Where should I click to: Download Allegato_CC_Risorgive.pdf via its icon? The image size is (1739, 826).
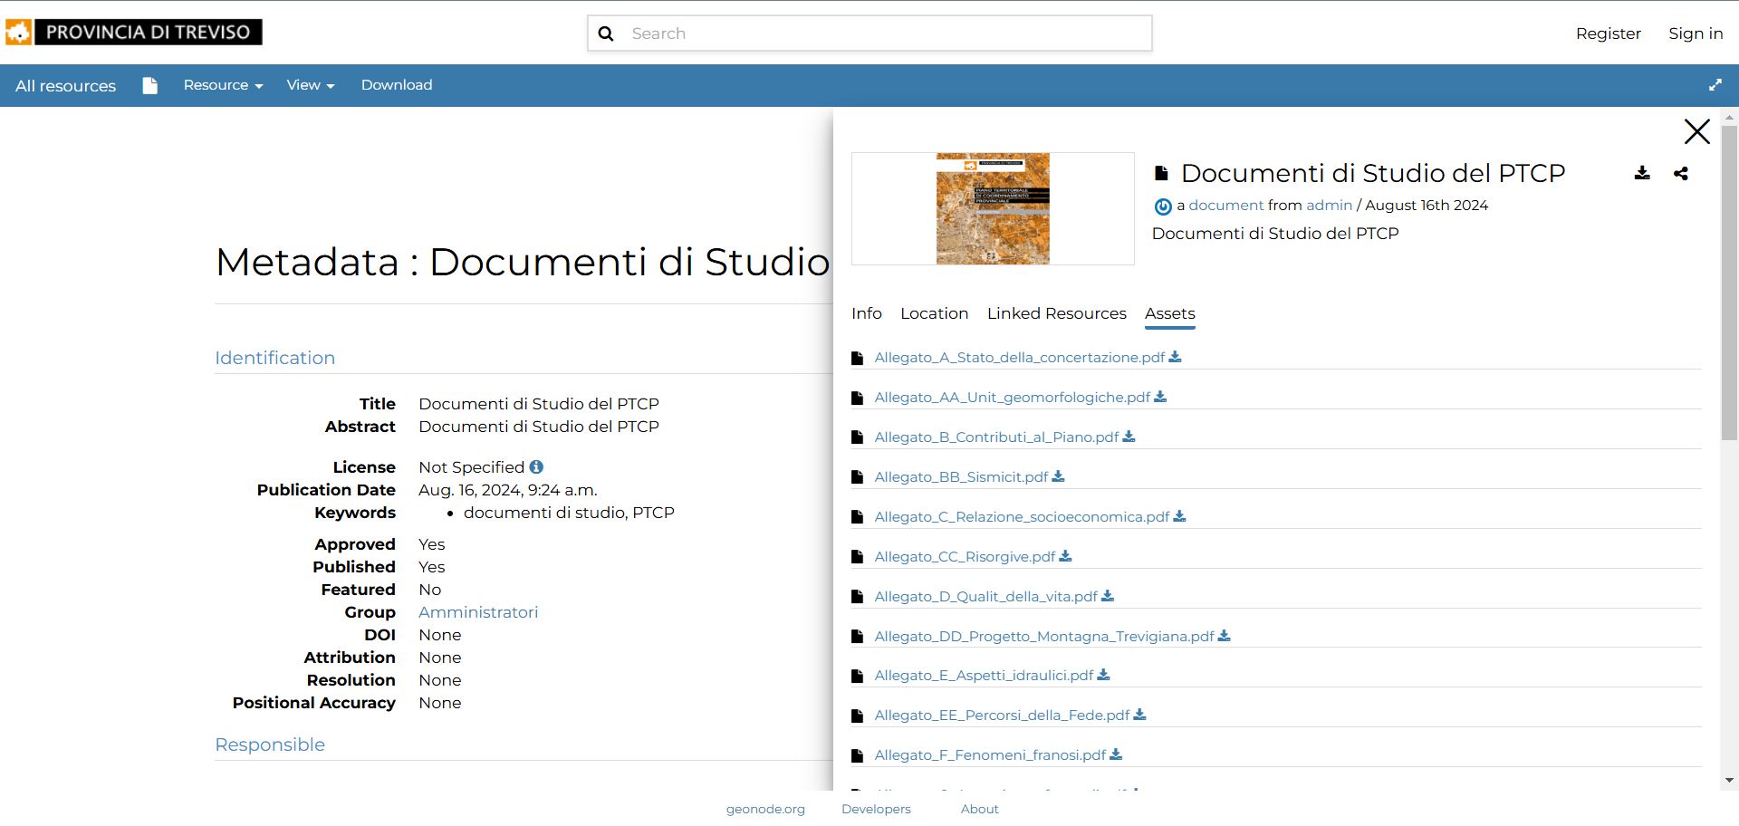click(x=1065, y=556)
